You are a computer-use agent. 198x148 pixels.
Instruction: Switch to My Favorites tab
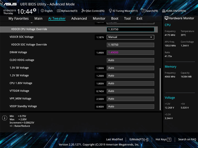click(19, 19)
